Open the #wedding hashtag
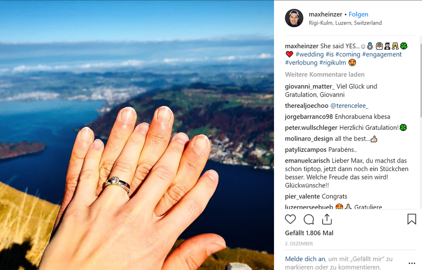Viewport: 422px width, 270px height. click(310, 54)
